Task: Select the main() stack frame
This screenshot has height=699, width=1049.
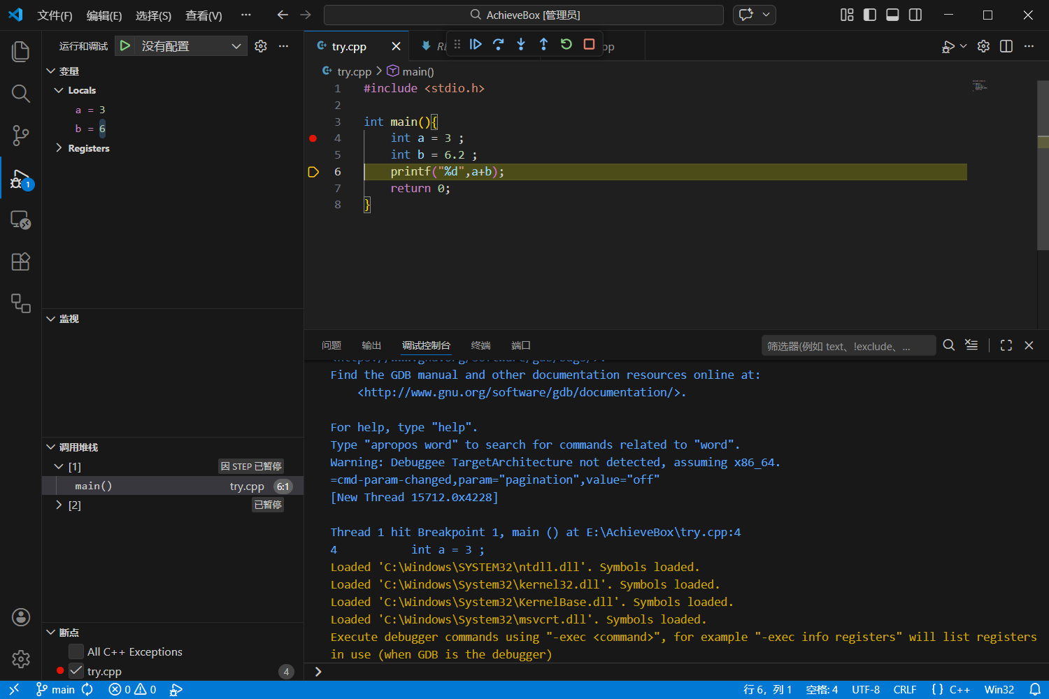Action: click(173, 486)
